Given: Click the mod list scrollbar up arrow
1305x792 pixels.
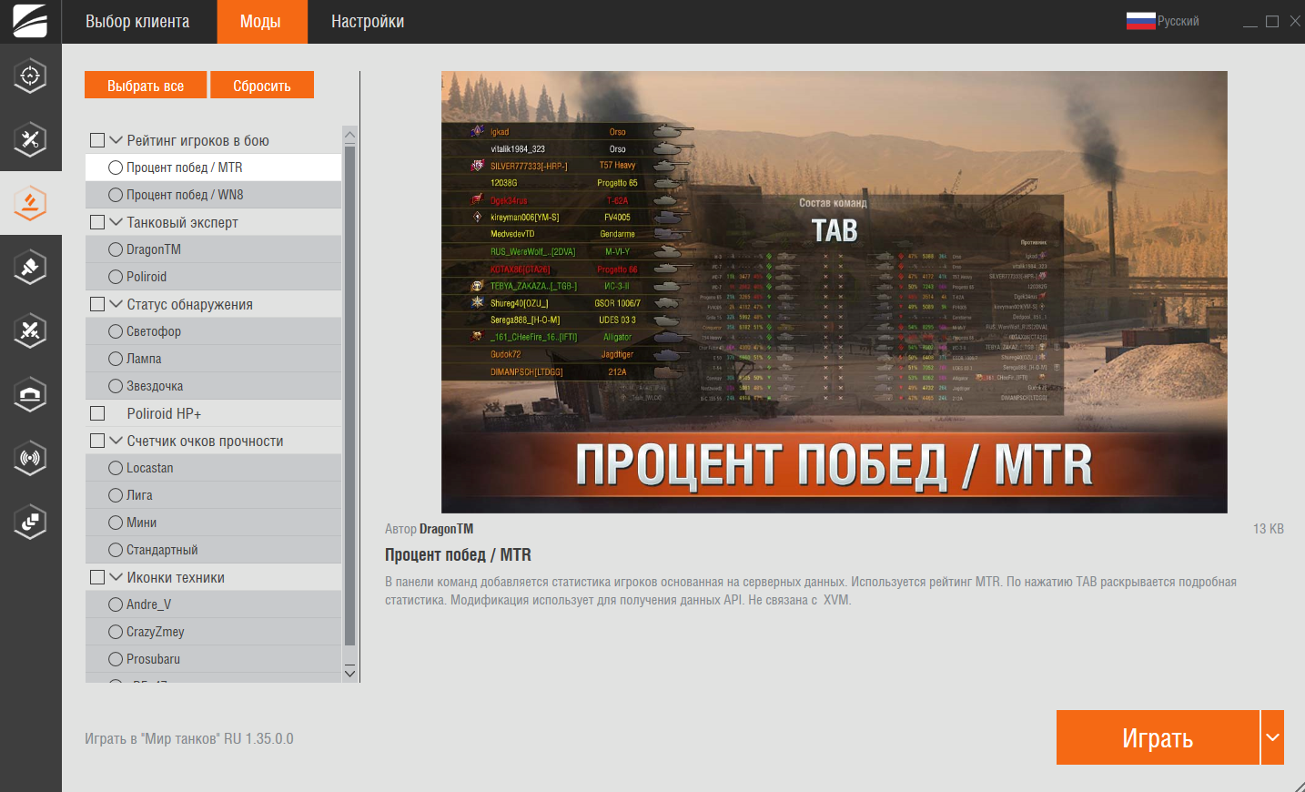Looking at the screenshot, I should pyautogui.click(x=349, y=135).
